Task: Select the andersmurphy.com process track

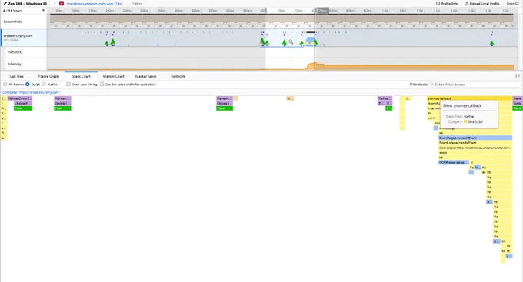Action: tap(23, 38)
